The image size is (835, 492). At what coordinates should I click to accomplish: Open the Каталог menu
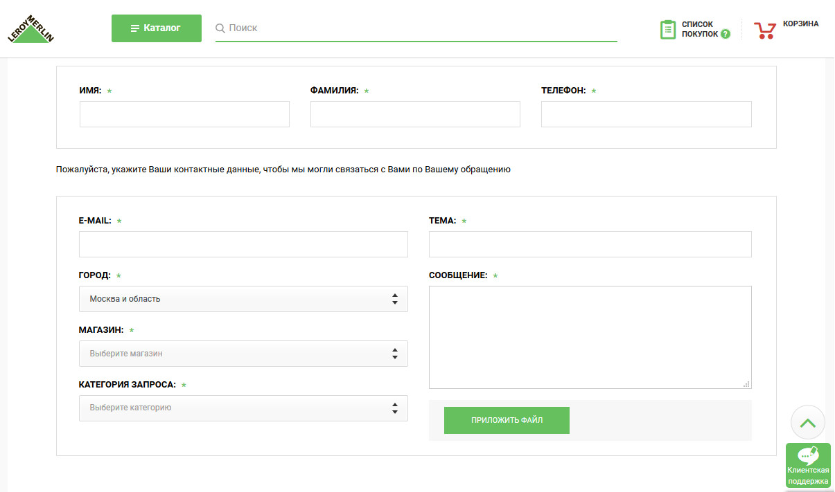click(156, 28)
